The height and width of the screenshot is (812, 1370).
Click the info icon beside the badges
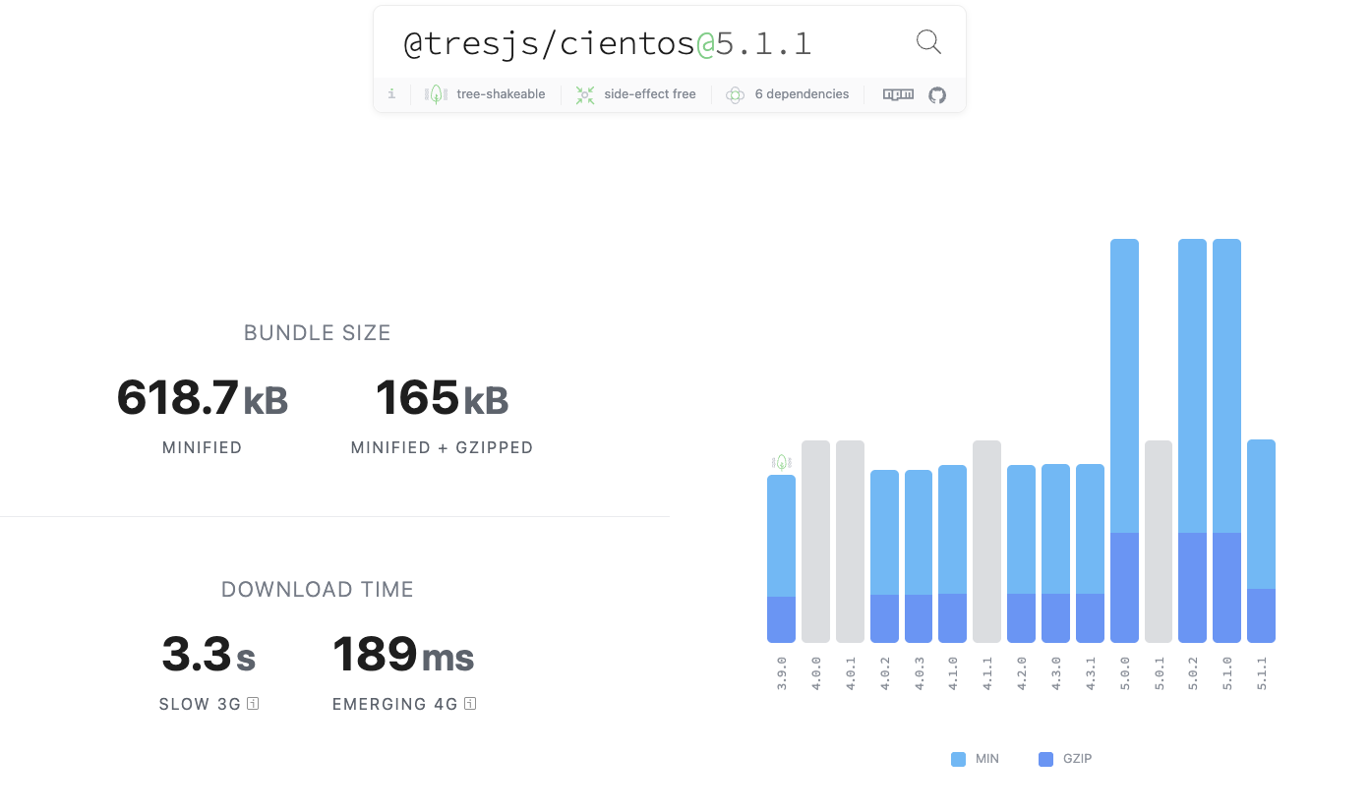coord(391,93)
